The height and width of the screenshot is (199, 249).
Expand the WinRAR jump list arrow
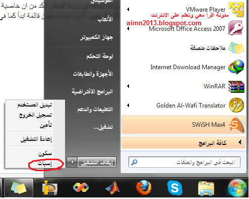128,86
